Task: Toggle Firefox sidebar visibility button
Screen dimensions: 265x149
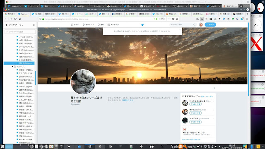Action: tap(202, 19)
